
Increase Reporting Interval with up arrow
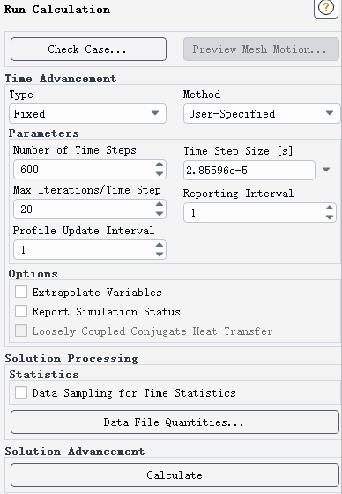330,208
